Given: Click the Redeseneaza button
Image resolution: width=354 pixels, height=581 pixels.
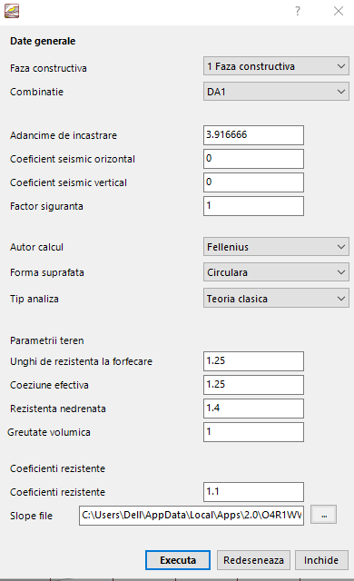Looking at the screenshot, I should tap(253, 560).
